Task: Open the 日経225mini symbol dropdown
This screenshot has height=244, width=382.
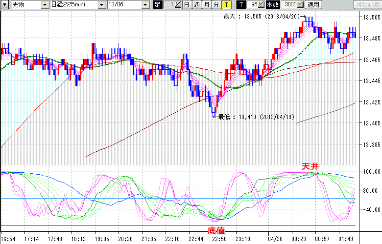Action: [101, 5]
